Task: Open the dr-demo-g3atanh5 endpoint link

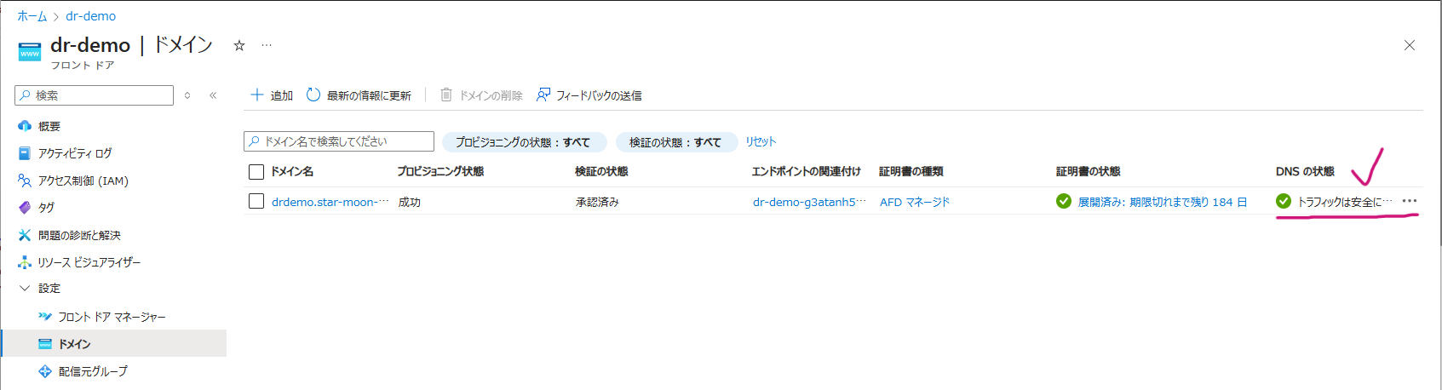Action: [x=809, y=202]
